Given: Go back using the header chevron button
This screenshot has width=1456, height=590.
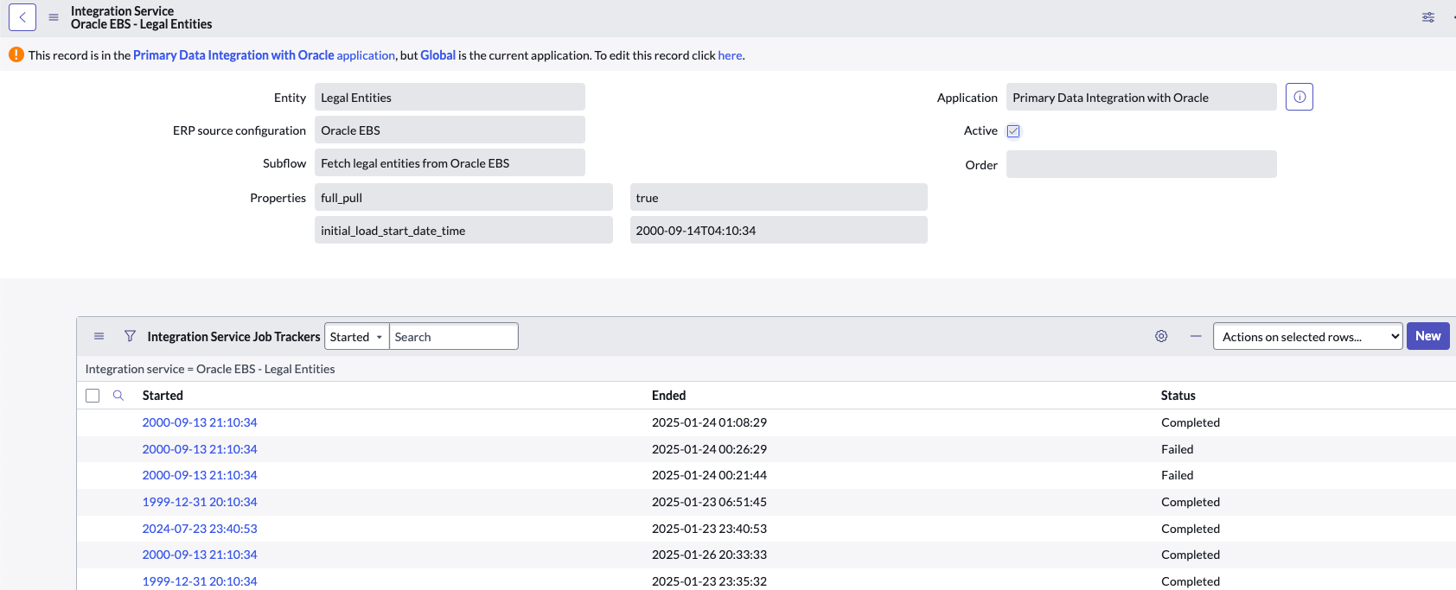Looking at the screenshot, I should [22, 17].
